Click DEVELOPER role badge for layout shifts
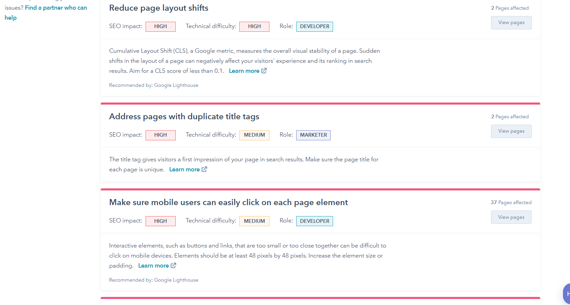Screen dimensions: 570x305 tap(315, 26)
